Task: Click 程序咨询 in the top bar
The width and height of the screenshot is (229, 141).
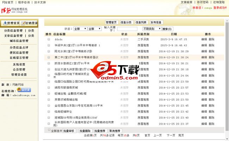Action: [24, 2]
